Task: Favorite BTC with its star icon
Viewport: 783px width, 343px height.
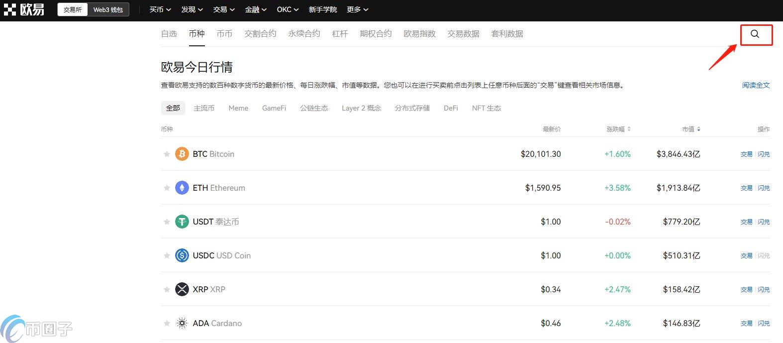Action: [x=167, y=154]
